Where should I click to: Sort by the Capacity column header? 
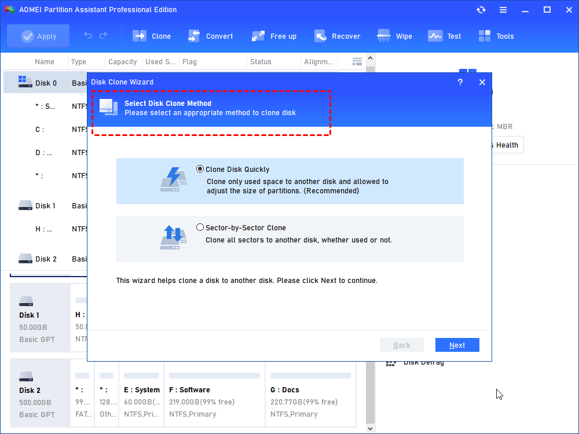(x=123, y=62)
